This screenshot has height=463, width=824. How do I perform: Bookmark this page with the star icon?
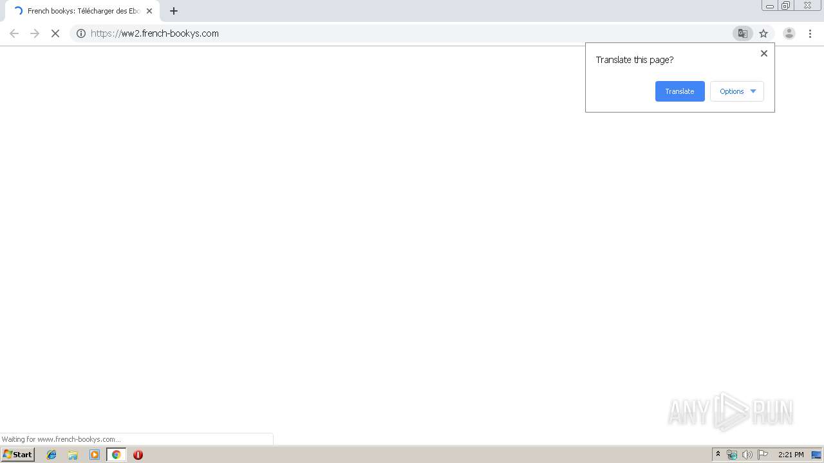click(x=763, y=33)
